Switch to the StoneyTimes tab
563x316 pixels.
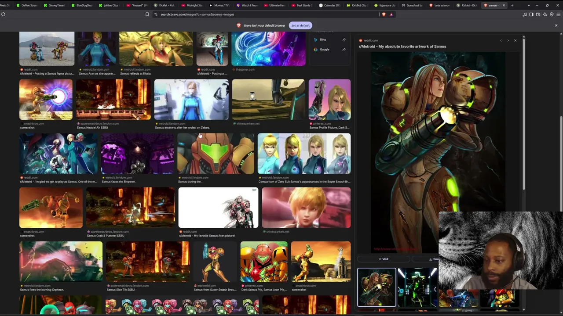pos(55,5)
